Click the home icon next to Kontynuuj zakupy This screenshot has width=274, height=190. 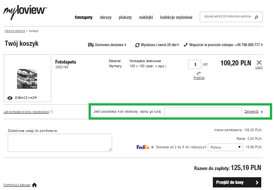click(x=34, y=185)
